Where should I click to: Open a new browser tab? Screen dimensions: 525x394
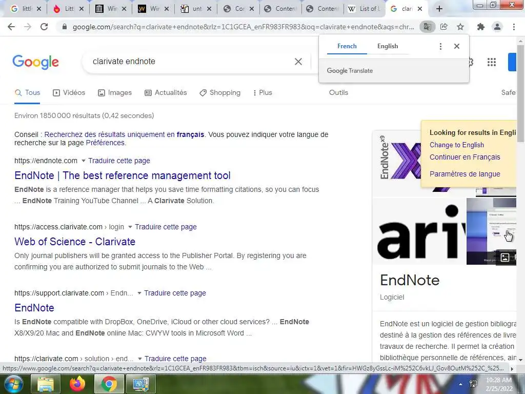(x=439, y=9)
